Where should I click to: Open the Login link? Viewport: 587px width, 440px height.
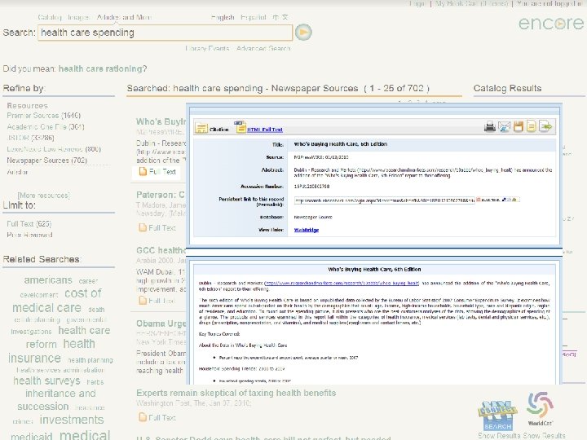417,4
